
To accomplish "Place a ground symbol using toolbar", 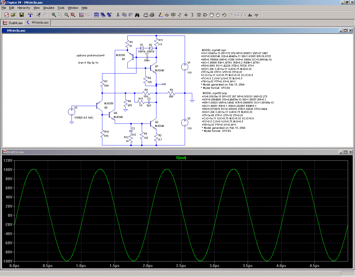I will pos(167,15).
